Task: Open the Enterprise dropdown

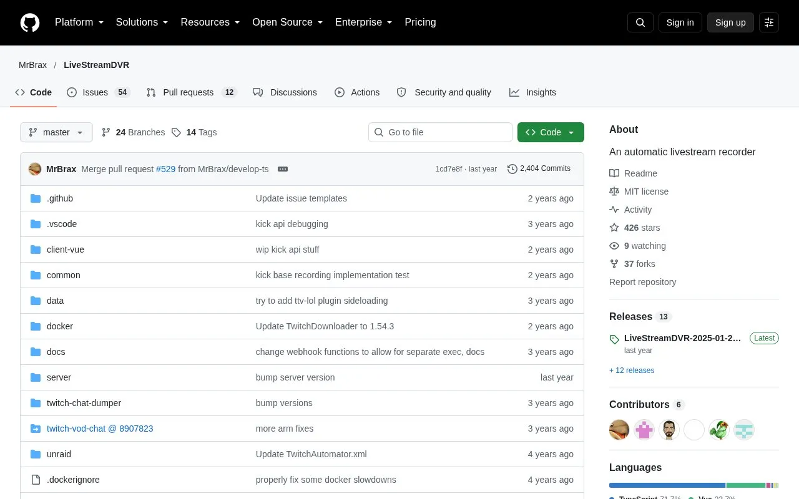Action: point(364,22)
